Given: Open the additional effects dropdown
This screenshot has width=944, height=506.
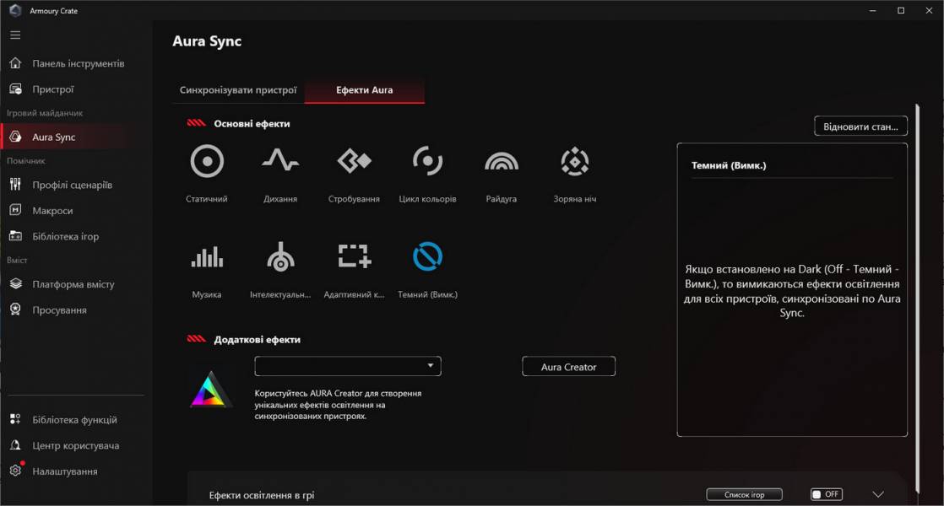Looking at the screenshot, I should click(347, 366).
